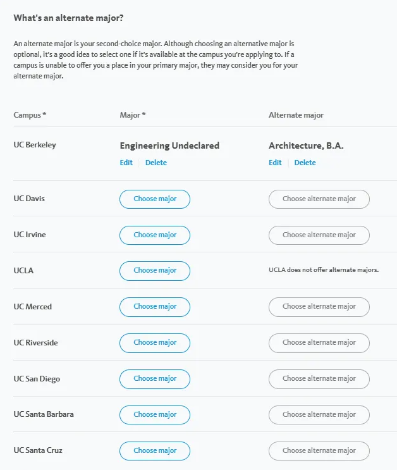Choose major for UC Riverside
Image resolution: width=397 pixels, height=470 pixels.
[x=155, y=343]
